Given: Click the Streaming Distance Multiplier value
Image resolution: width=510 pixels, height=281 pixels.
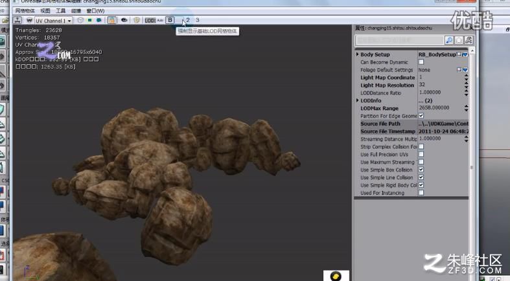Looking at the screenshot, I should 430,139.
